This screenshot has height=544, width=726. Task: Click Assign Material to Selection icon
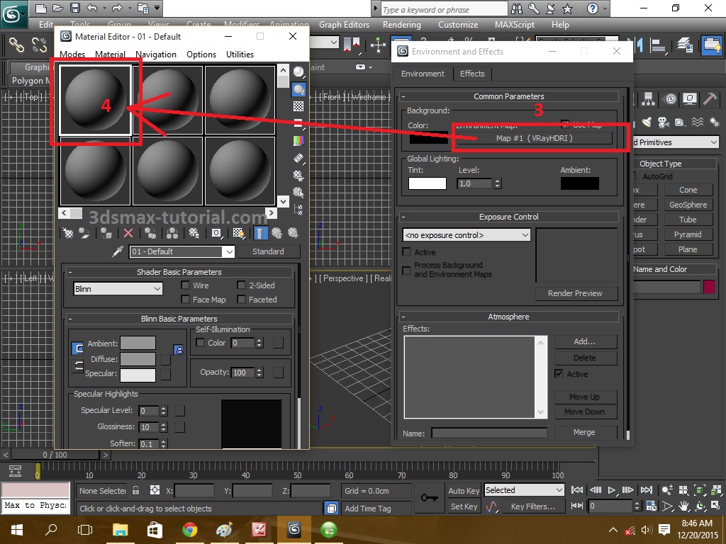click(x=106, y=233)
